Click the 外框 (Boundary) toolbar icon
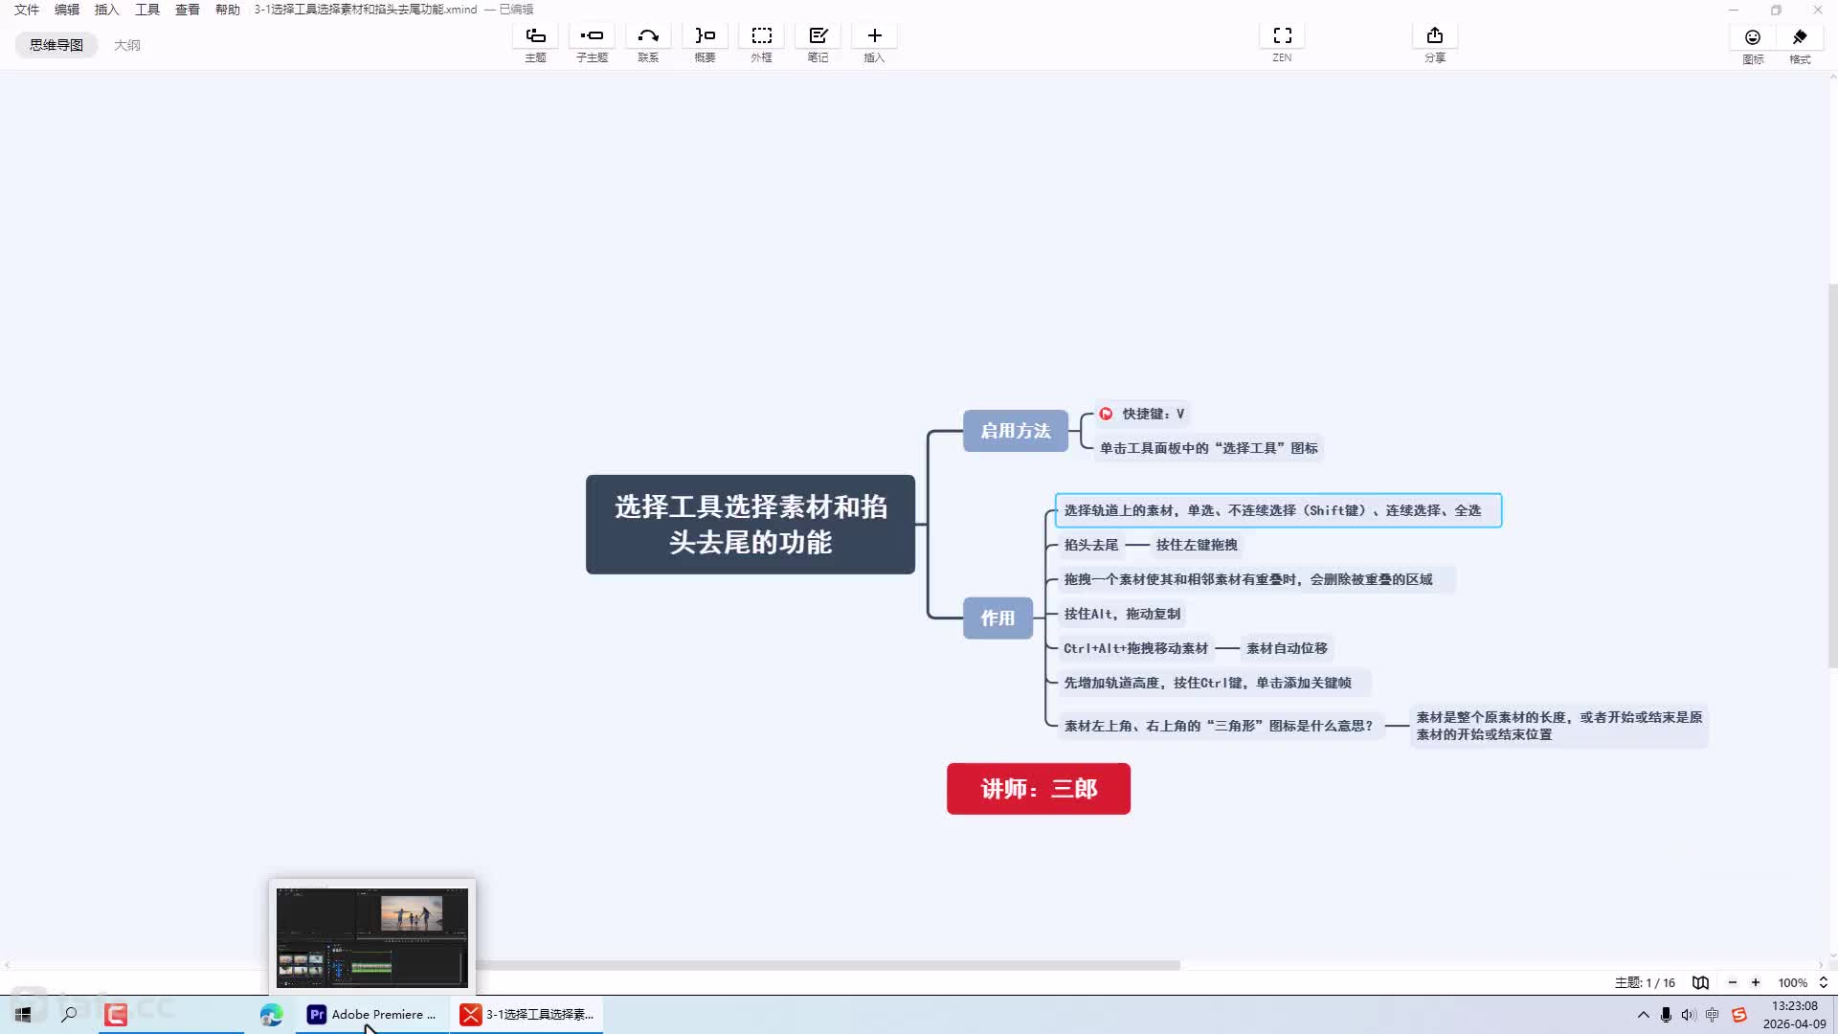Viewport: 1838px width, 1034px height. [x=761, y=36]
